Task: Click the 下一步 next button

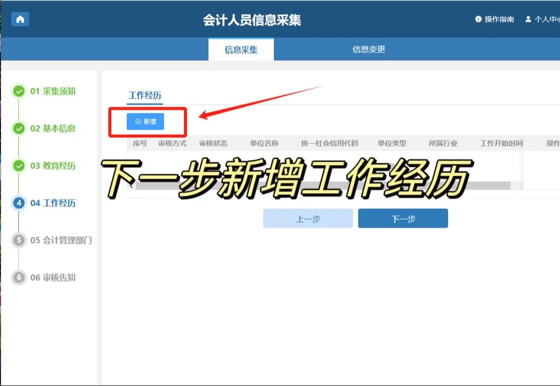Action: [x=403, y=219]
